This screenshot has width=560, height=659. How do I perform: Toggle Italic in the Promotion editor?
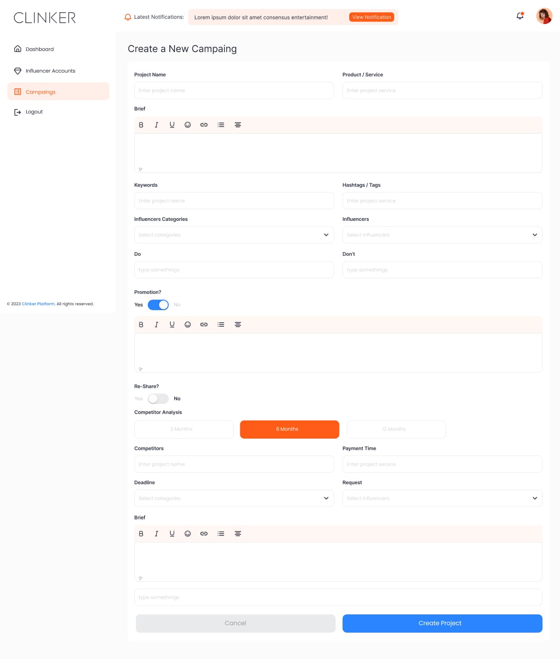pos(156,324)
